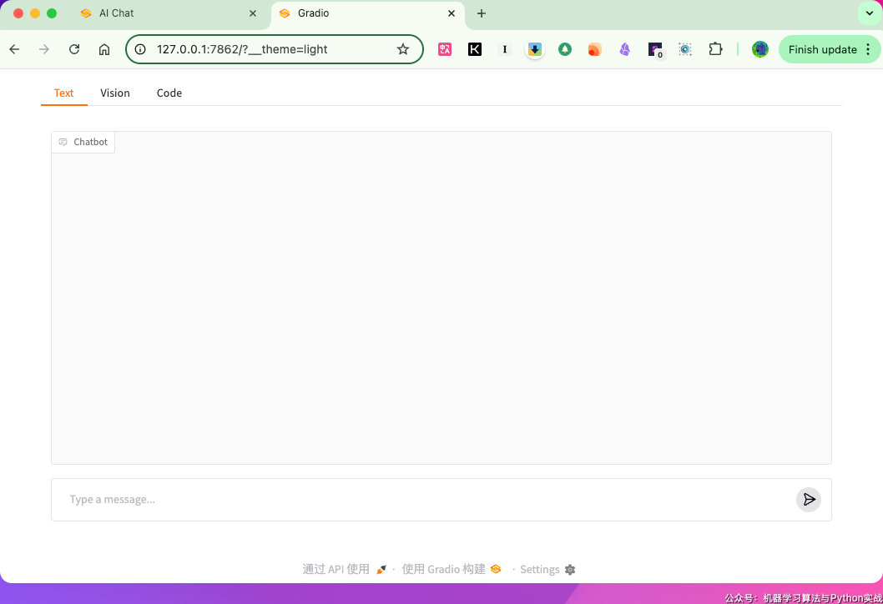The width and height of the screenshot is (883, 604).
Task: Switch to the Vision tab
Action: coord(115,93)
